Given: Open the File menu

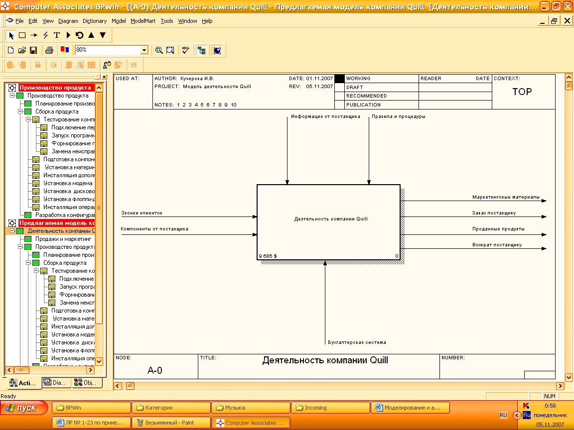Looking at the screenshot, I should click(x=19, y=21).
